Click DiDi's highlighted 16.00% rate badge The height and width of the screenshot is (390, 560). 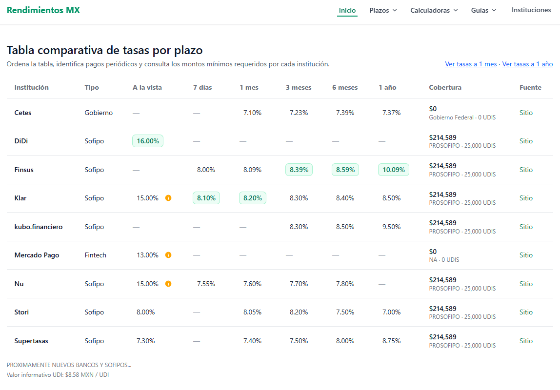(x=148, y=141)
